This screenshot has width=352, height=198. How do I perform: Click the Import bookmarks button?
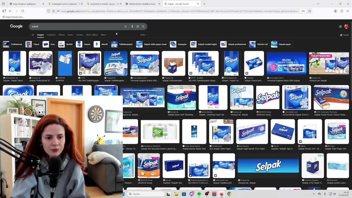click(x=13, y=17)
